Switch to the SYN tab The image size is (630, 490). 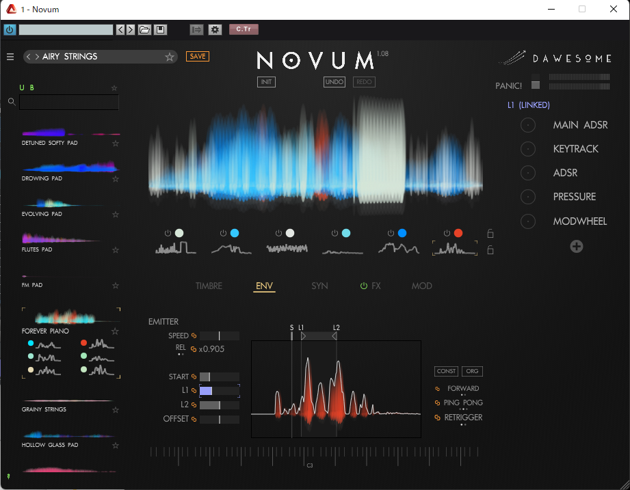pos(320,286)
